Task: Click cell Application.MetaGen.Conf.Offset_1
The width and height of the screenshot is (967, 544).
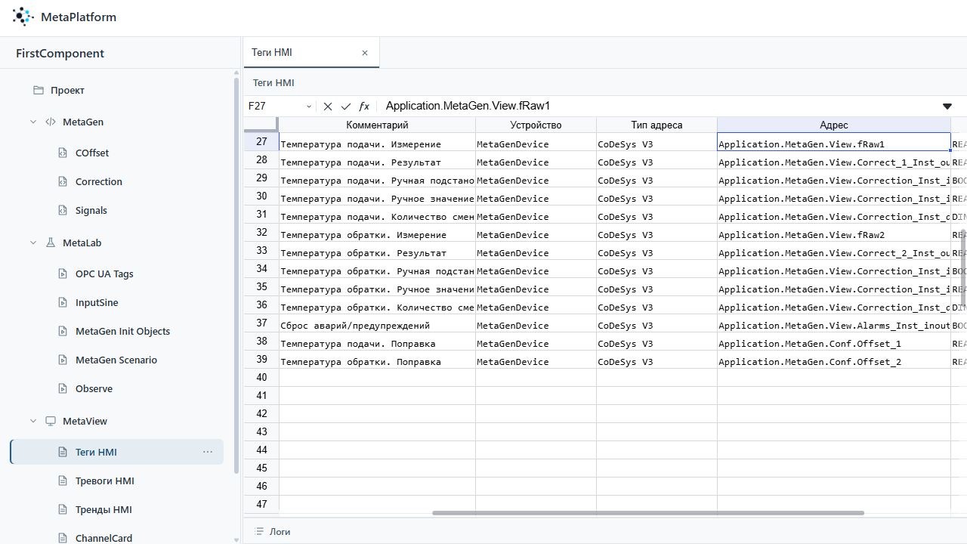Action: (x=834, y=344)
